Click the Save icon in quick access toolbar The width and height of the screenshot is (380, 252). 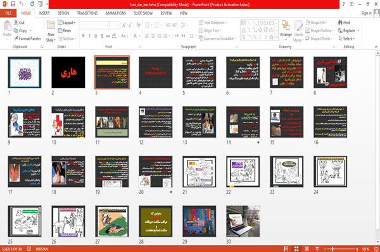point(13,4)
